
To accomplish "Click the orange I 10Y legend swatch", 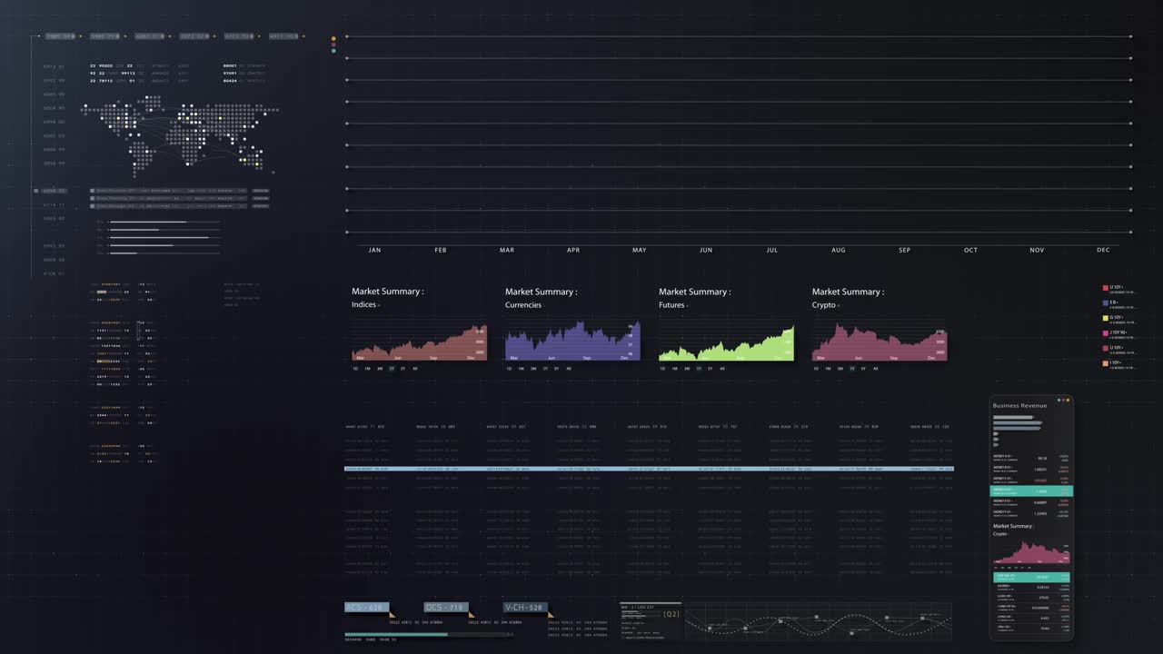I will [1106, 363].
